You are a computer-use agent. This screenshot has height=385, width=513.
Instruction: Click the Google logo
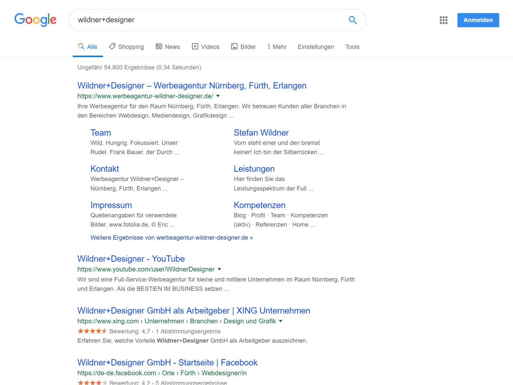coord(35,20)
